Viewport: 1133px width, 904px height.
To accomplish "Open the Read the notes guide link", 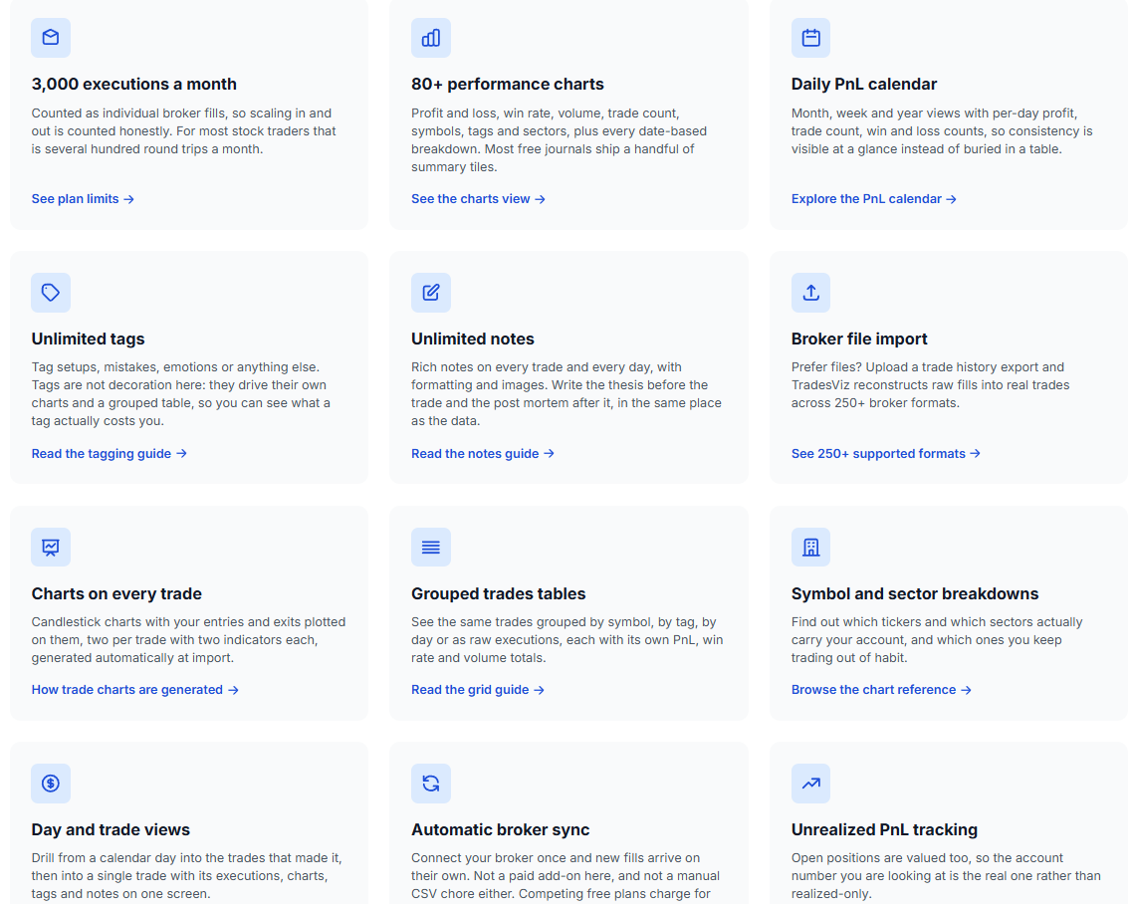I will (x=483, y=454).
